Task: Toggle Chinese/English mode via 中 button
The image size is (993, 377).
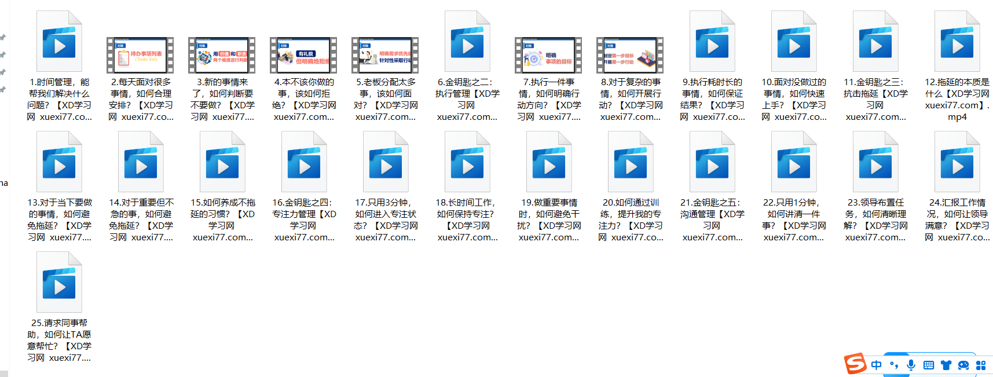Action: pyautogui.click(x=876, y=365)
